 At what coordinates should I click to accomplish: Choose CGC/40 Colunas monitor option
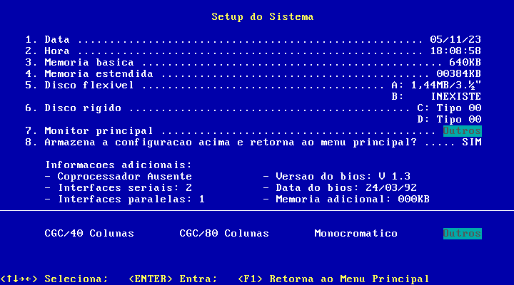pos(89,233)
